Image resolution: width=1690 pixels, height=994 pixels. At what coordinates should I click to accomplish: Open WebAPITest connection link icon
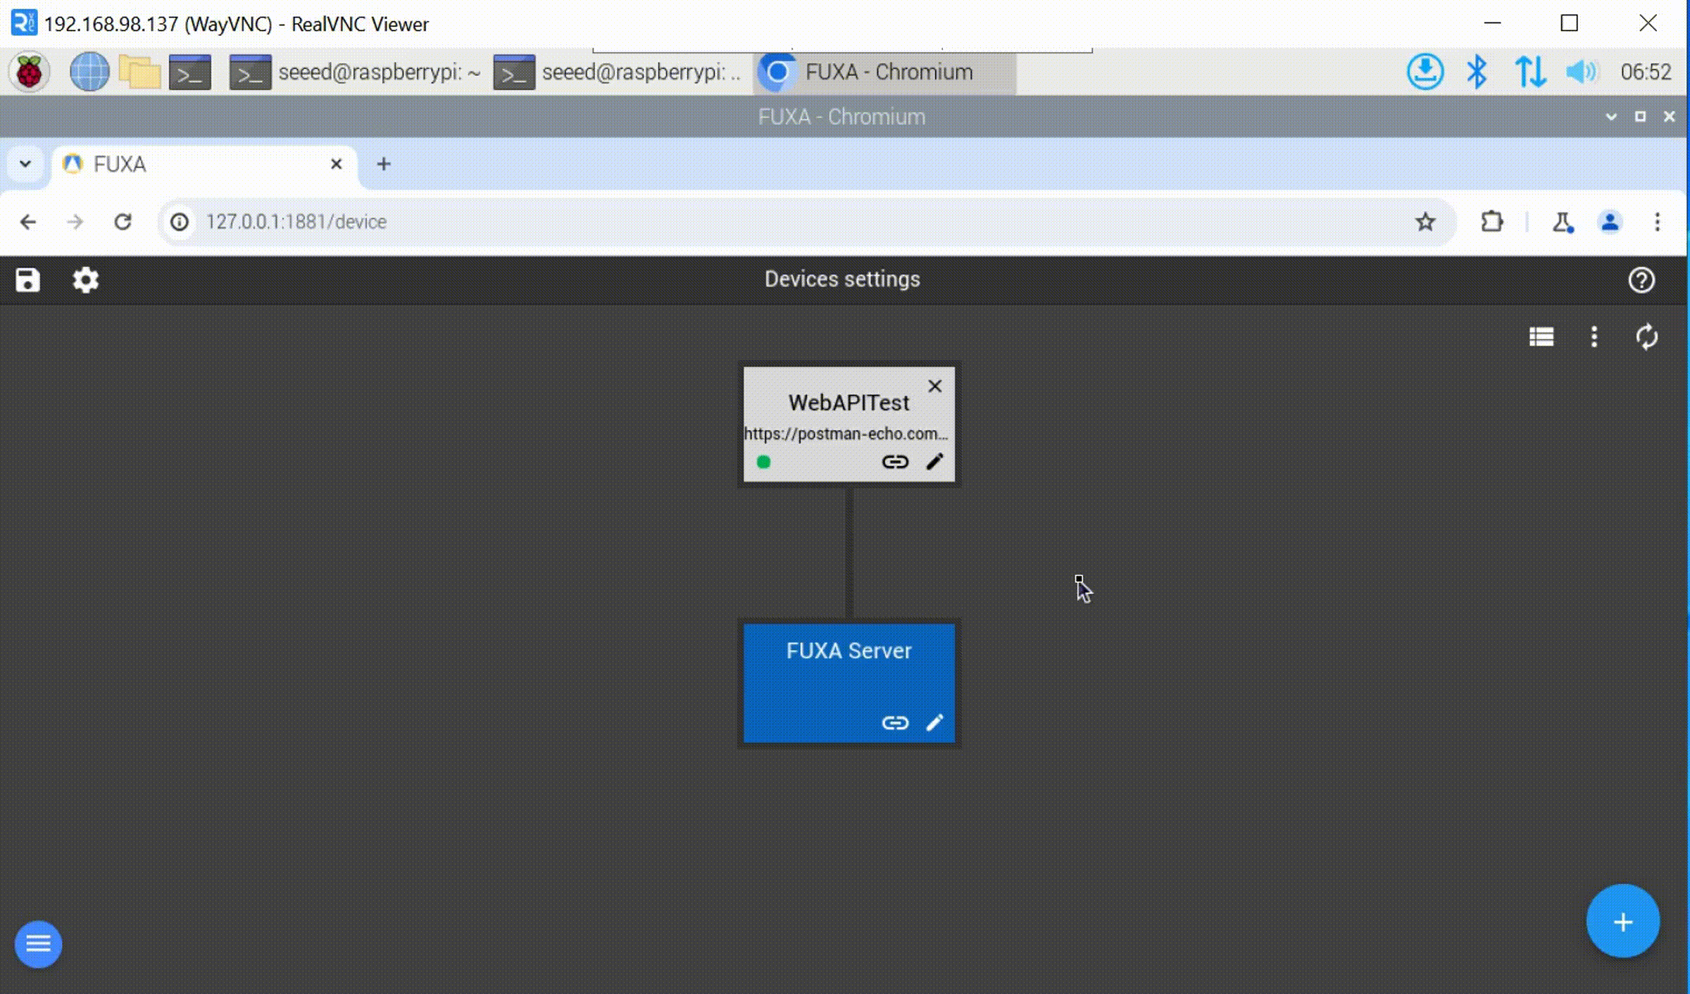(x=895, y=462)
